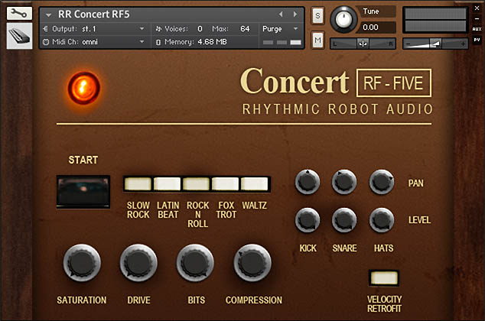Viewport: 485px width, 321px height.
Task: Click the keyboard instrument thumbnail icon
Action: coord(19,36)
